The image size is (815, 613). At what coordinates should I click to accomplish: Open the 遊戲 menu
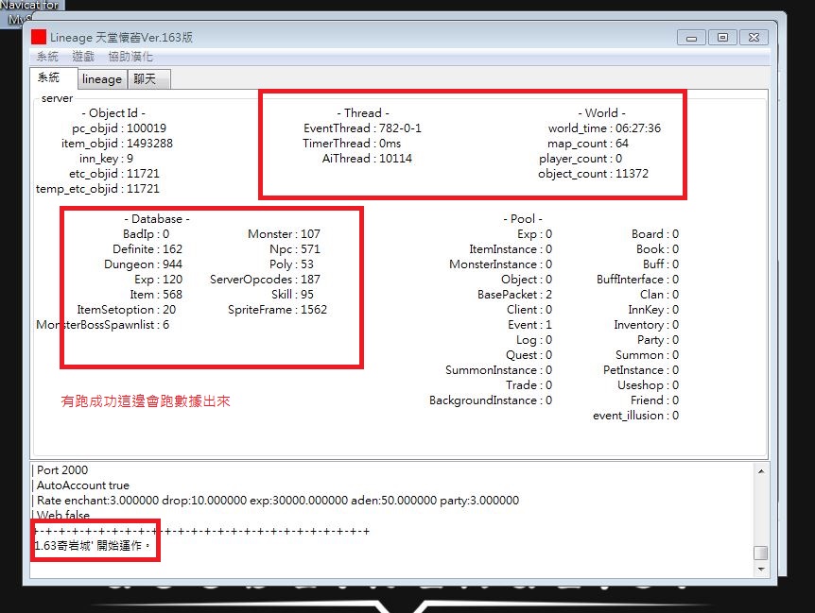pos(83,57)
